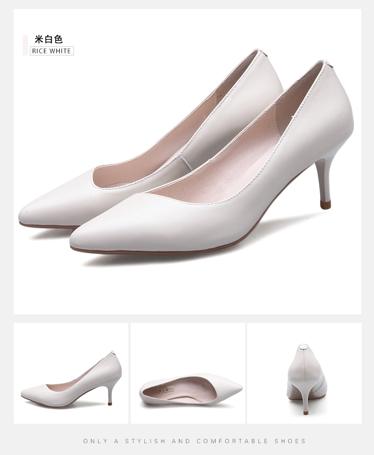Click the brown heel tip of the front shoe
The width and height of the screenshot is (374, 455).
tap(325, 205)
